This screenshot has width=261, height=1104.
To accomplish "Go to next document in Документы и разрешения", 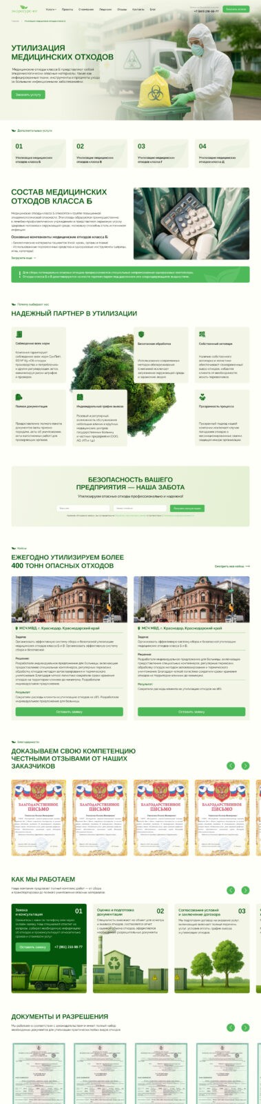I will 245,1027.
